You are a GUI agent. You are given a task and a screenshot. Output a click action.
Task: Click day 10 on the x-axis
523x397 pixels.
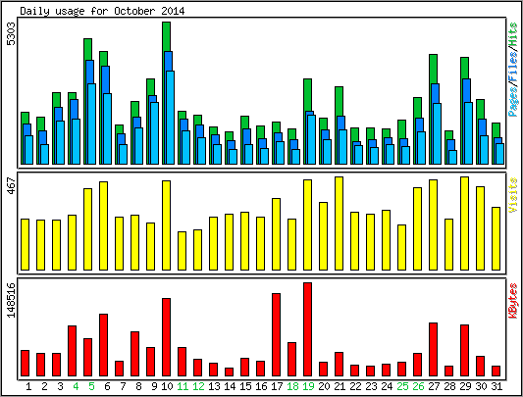(167, 386)
